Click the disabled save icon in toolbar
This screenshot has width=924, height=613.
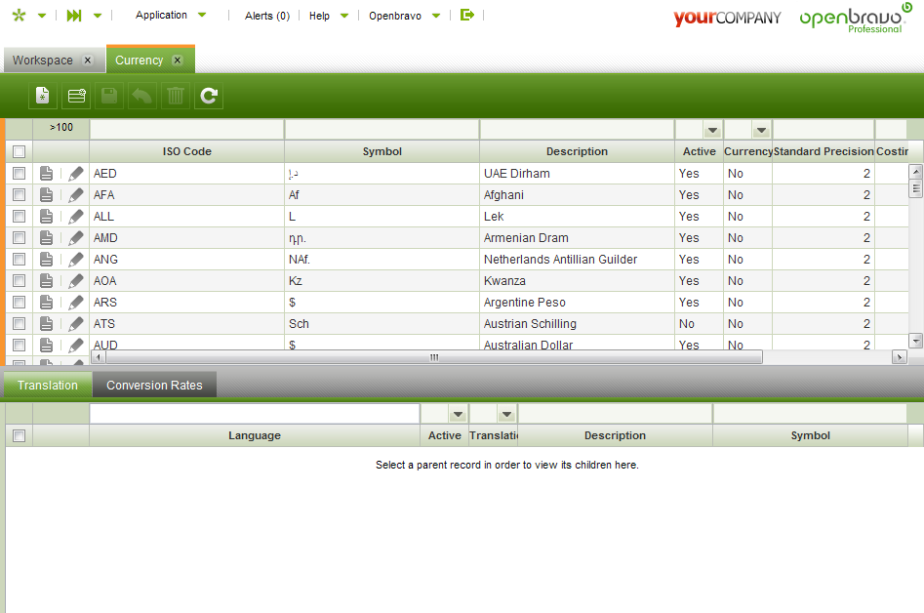pos(109,96)
